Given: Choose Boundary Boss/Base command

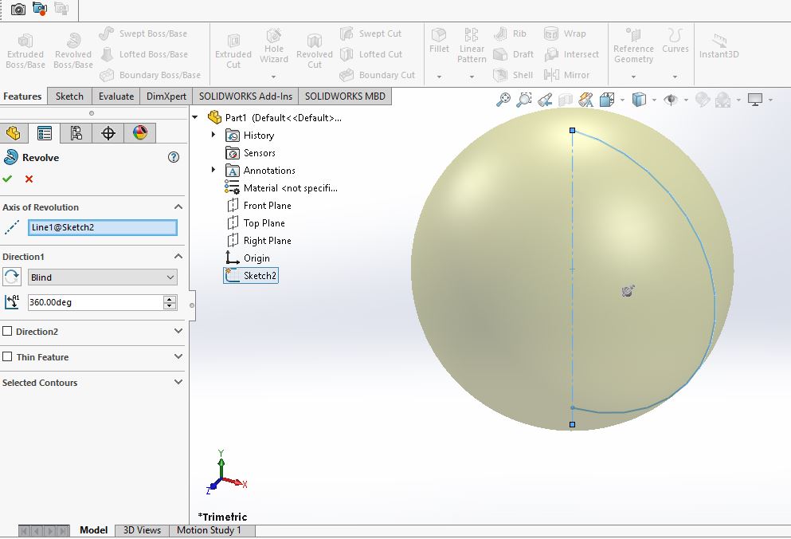Looking at the screenshot, I should [150, 75].
